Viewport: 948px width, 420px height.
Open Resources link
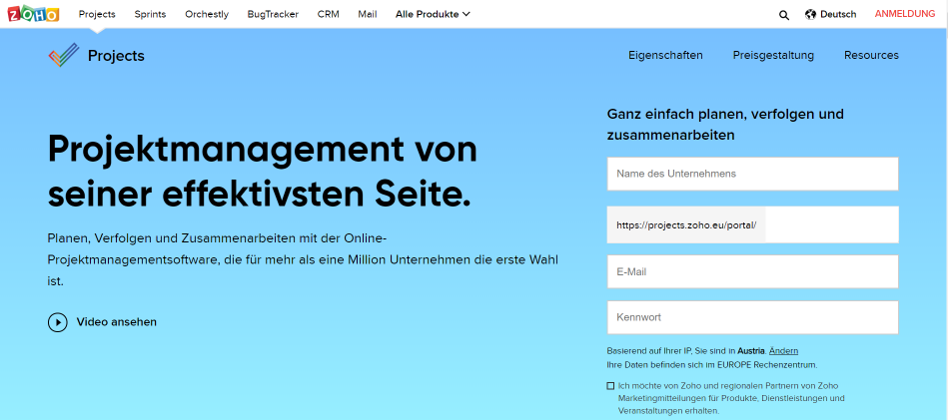pyautogui.click(x=871, y=56)
